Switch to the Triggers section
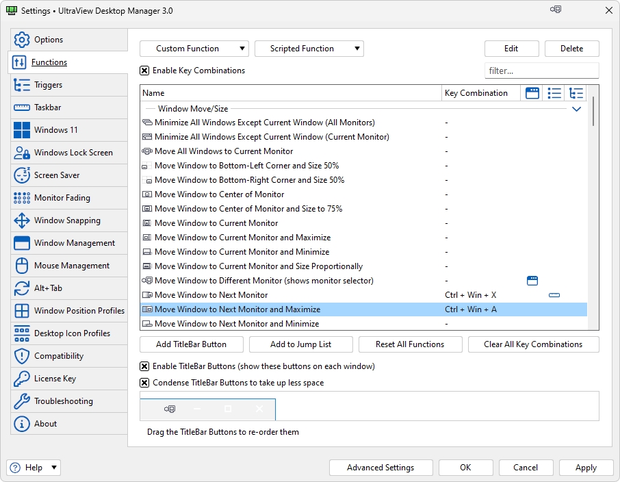This screenshot has height=482, width=620. (x=48, y=85)
